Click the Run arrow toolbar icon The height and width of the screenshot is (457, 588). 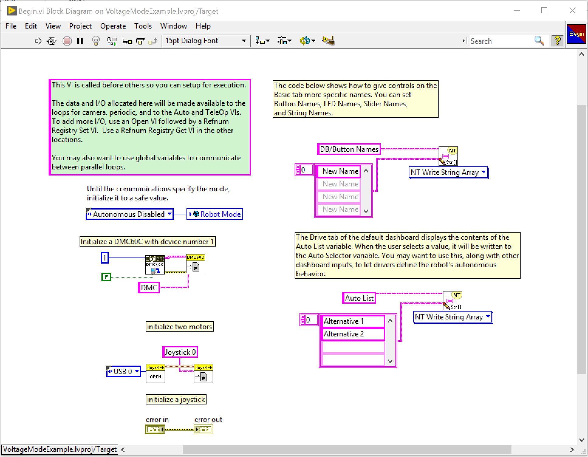38,41
